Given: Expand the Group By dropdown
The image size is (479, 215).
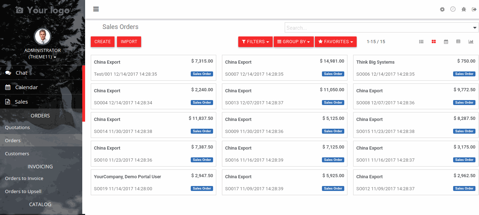Looking at the screenshot, I should pyautogui.click(x=294, y=42).
